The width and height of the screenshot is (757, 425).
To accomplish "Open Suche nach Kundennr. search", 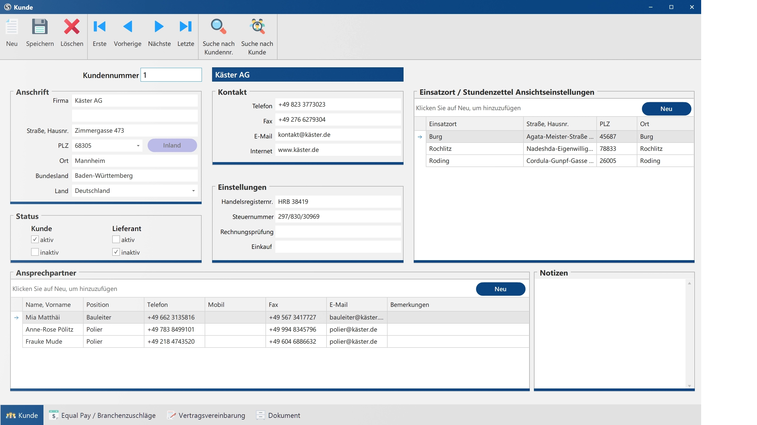I will (218, 27).
